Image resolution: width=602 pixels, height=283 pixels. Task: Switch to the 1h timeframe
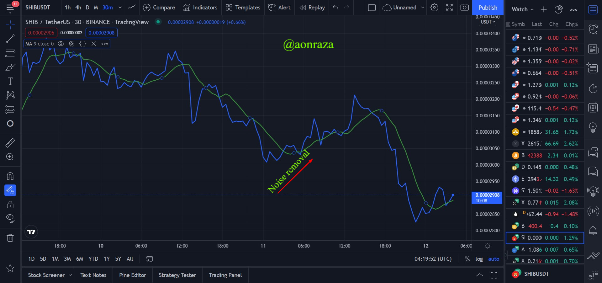[68, 8]
